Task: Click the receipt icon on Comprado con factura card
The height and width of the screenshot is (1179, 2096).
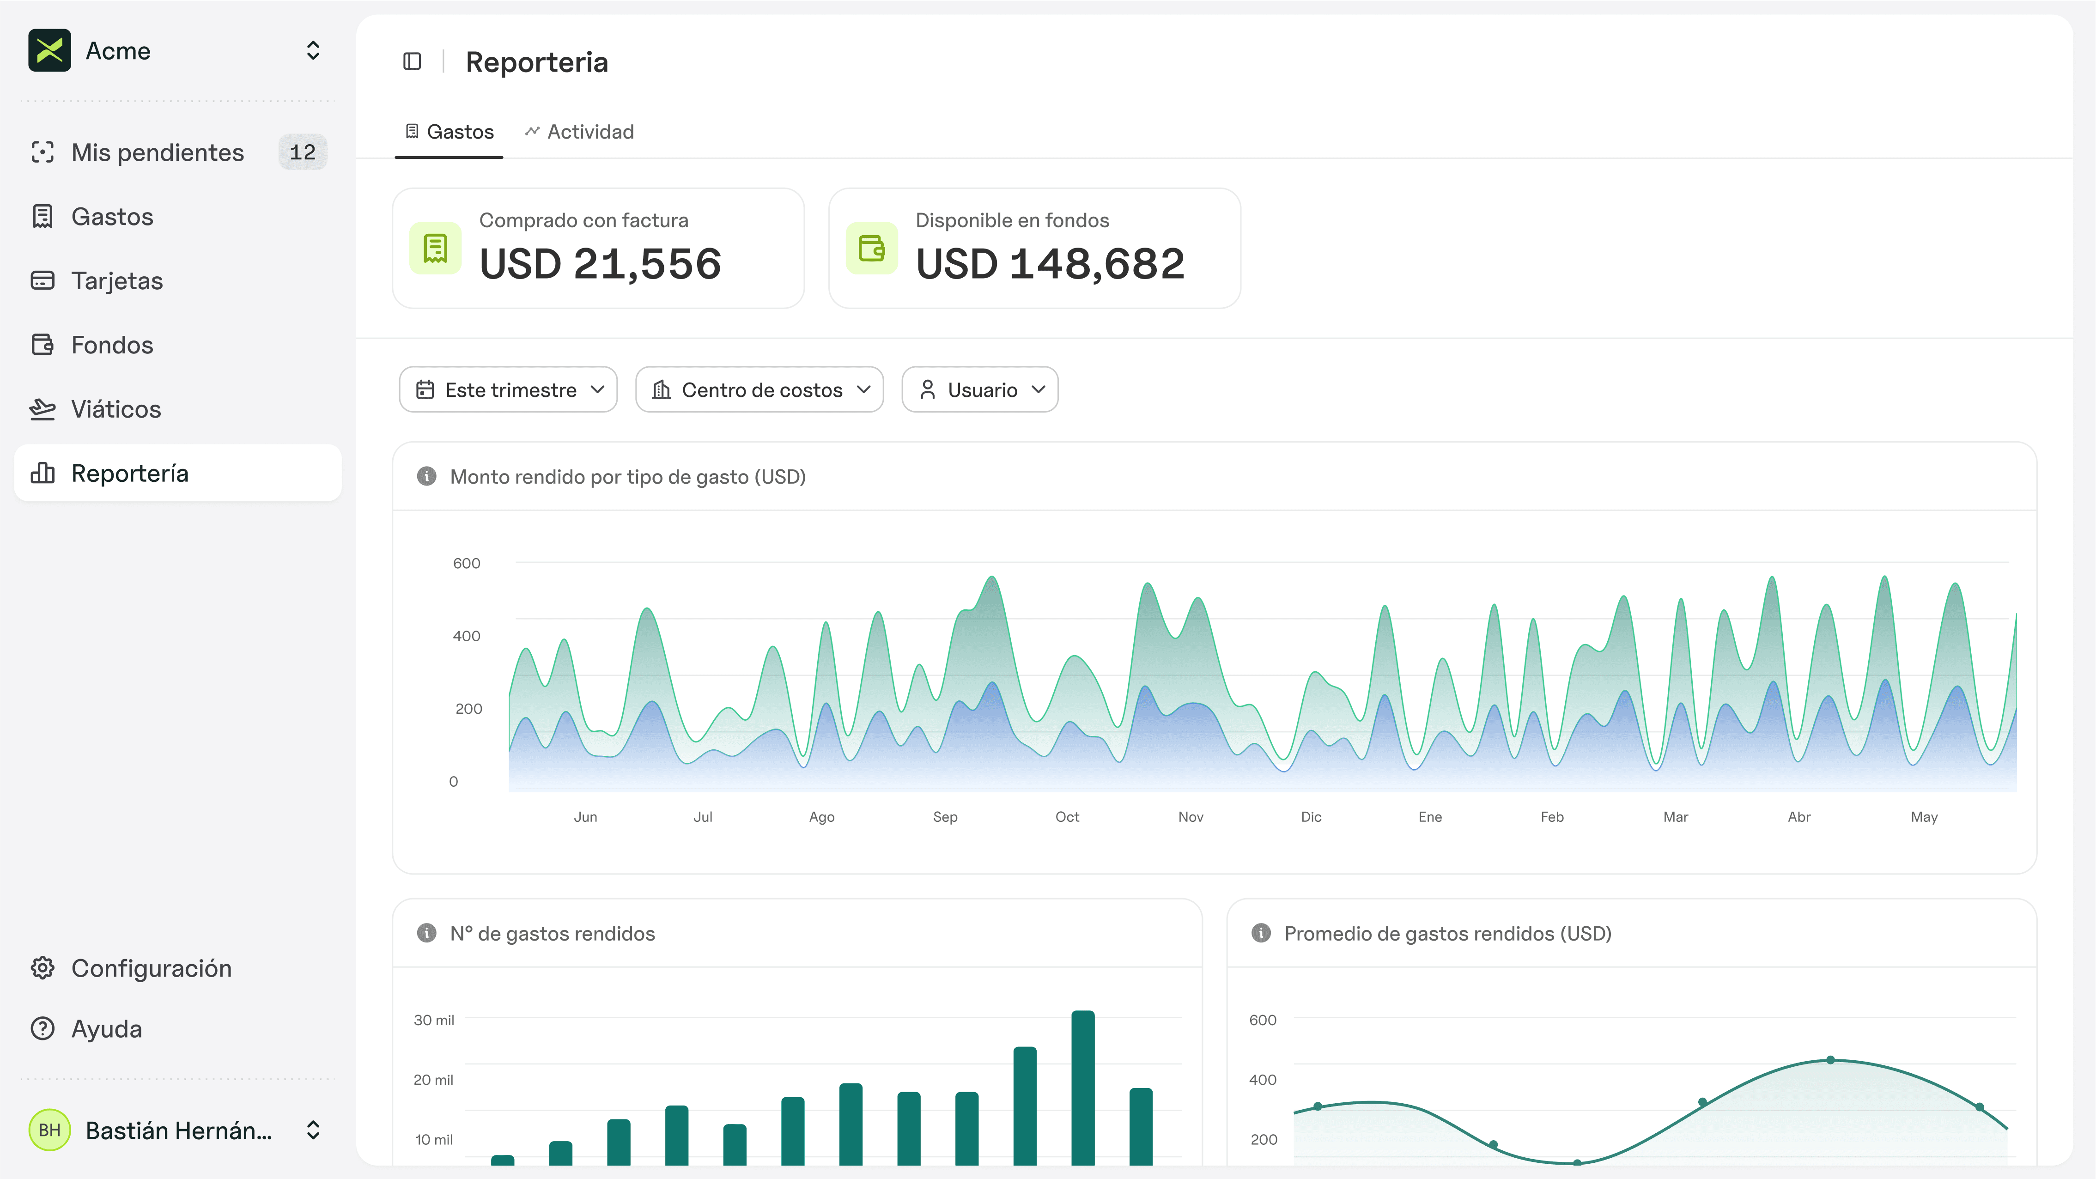Action: click(435, 249)
